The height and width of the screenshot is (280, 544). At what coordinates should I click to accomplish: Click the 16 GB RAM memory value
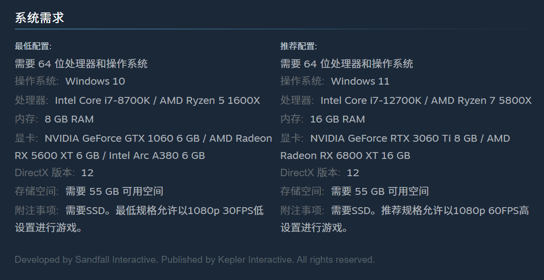click(338, 119)
